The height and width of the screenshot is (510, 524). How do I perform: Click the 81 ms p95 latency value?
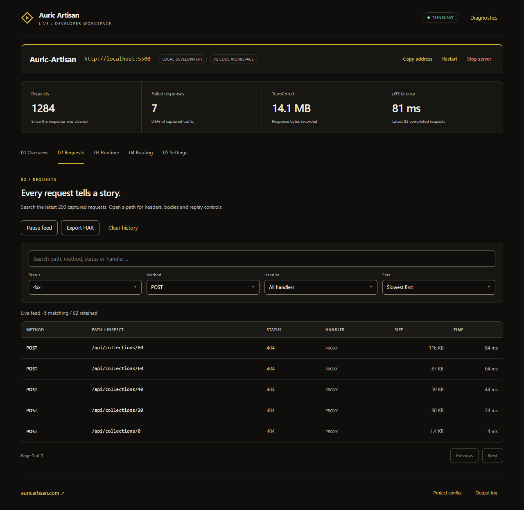pos(406,108)
